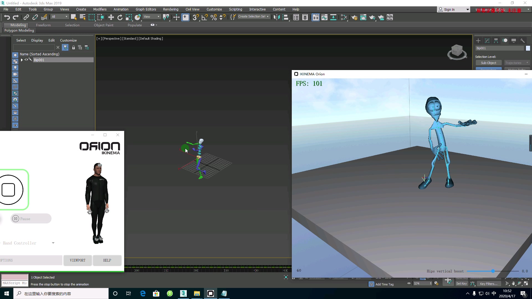Click the Undo arrow icon
Screen dimensions: 532x299
7,17
